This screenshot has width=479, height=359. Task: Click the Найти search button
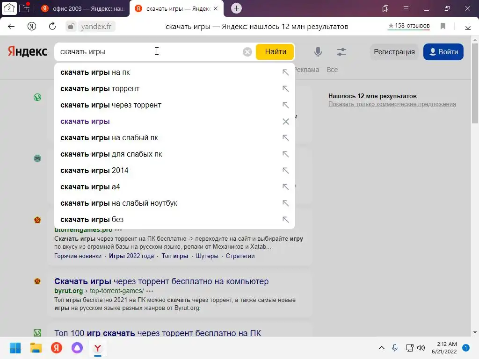275,51
